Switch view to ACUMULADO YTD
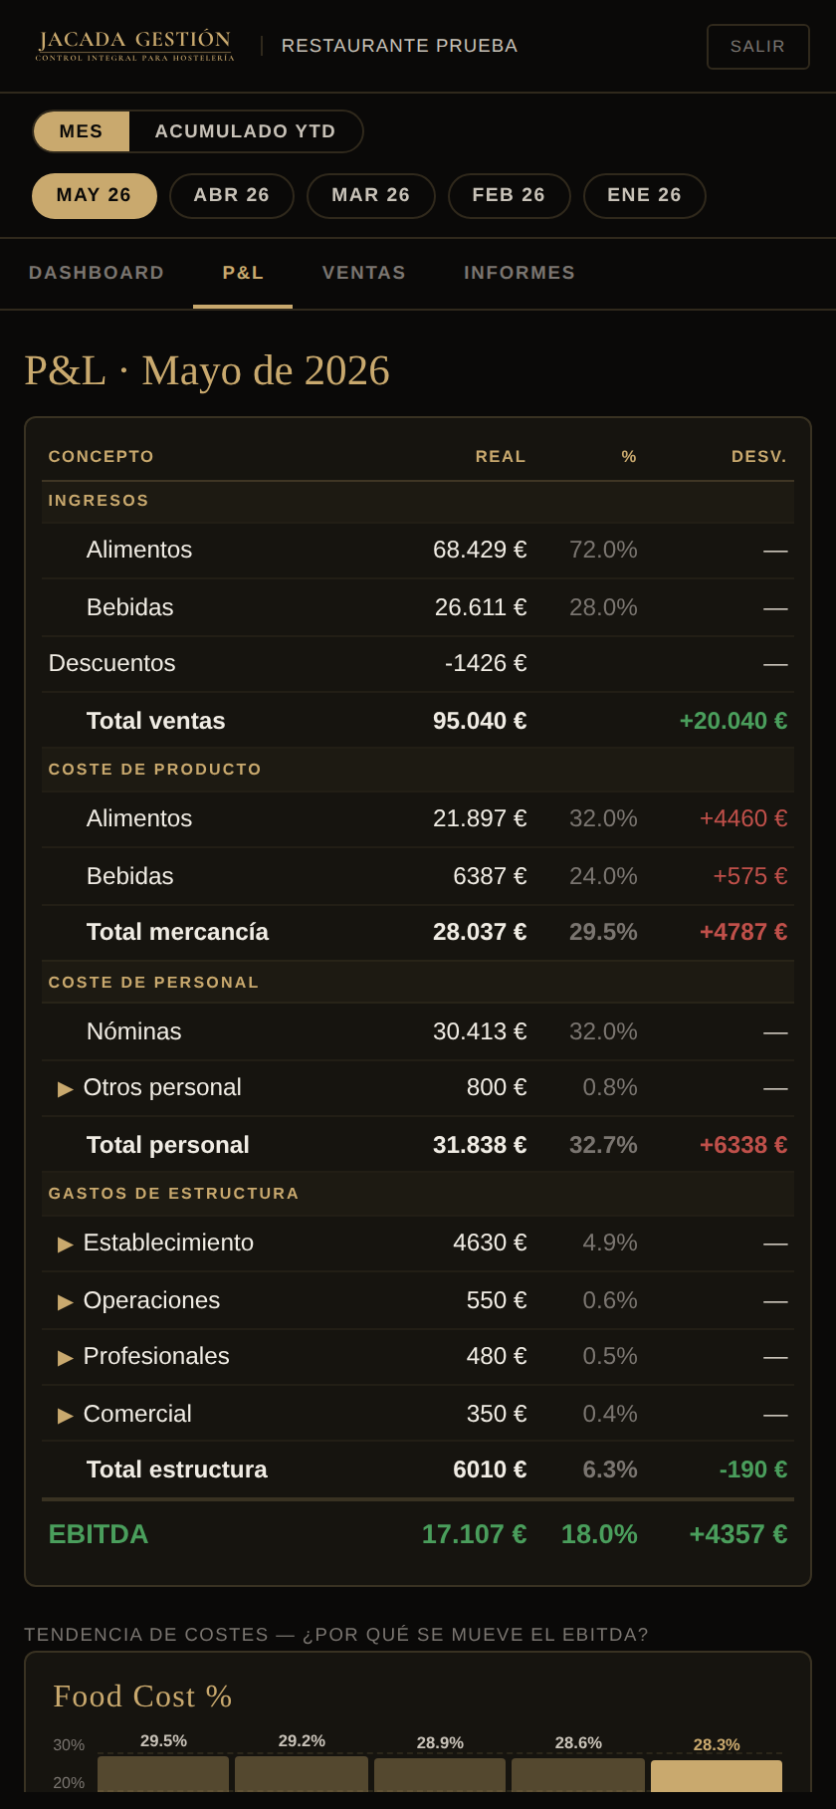836x1809 pixels. coord(246,131)
